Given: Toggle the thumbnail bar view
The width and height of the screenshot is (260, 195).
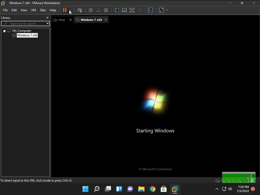Looking at the screenshot, I should coord(124,10).
